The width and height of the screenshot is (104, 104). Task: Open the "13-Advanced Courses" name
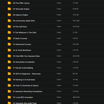tap(22, 44)
